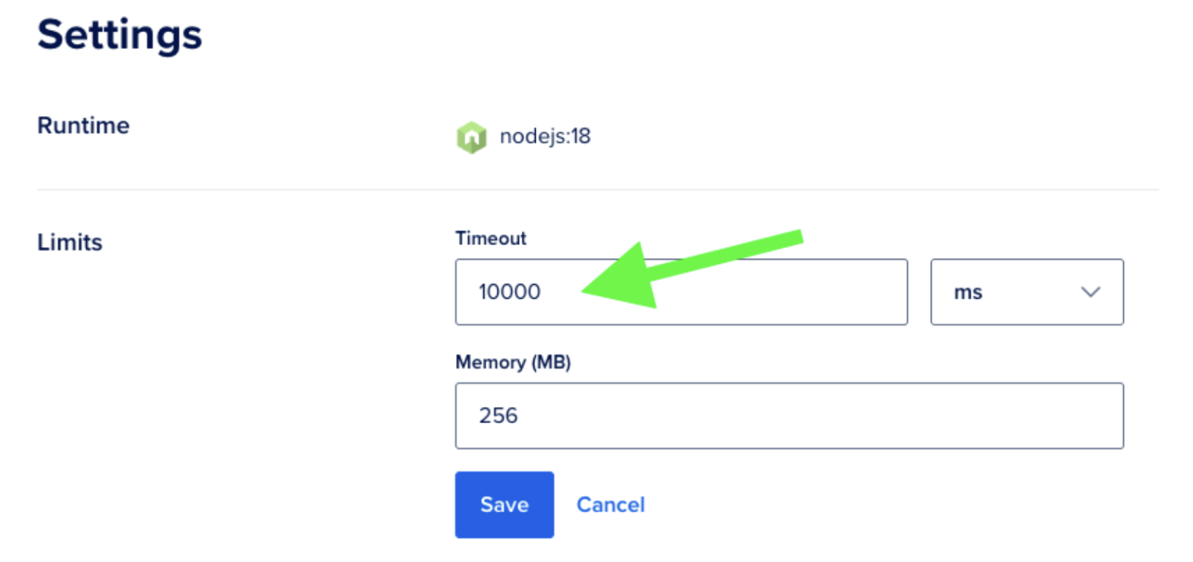Save the limit settings
The width and height of the screenshot is (1193, 562).
coord(504,504)
